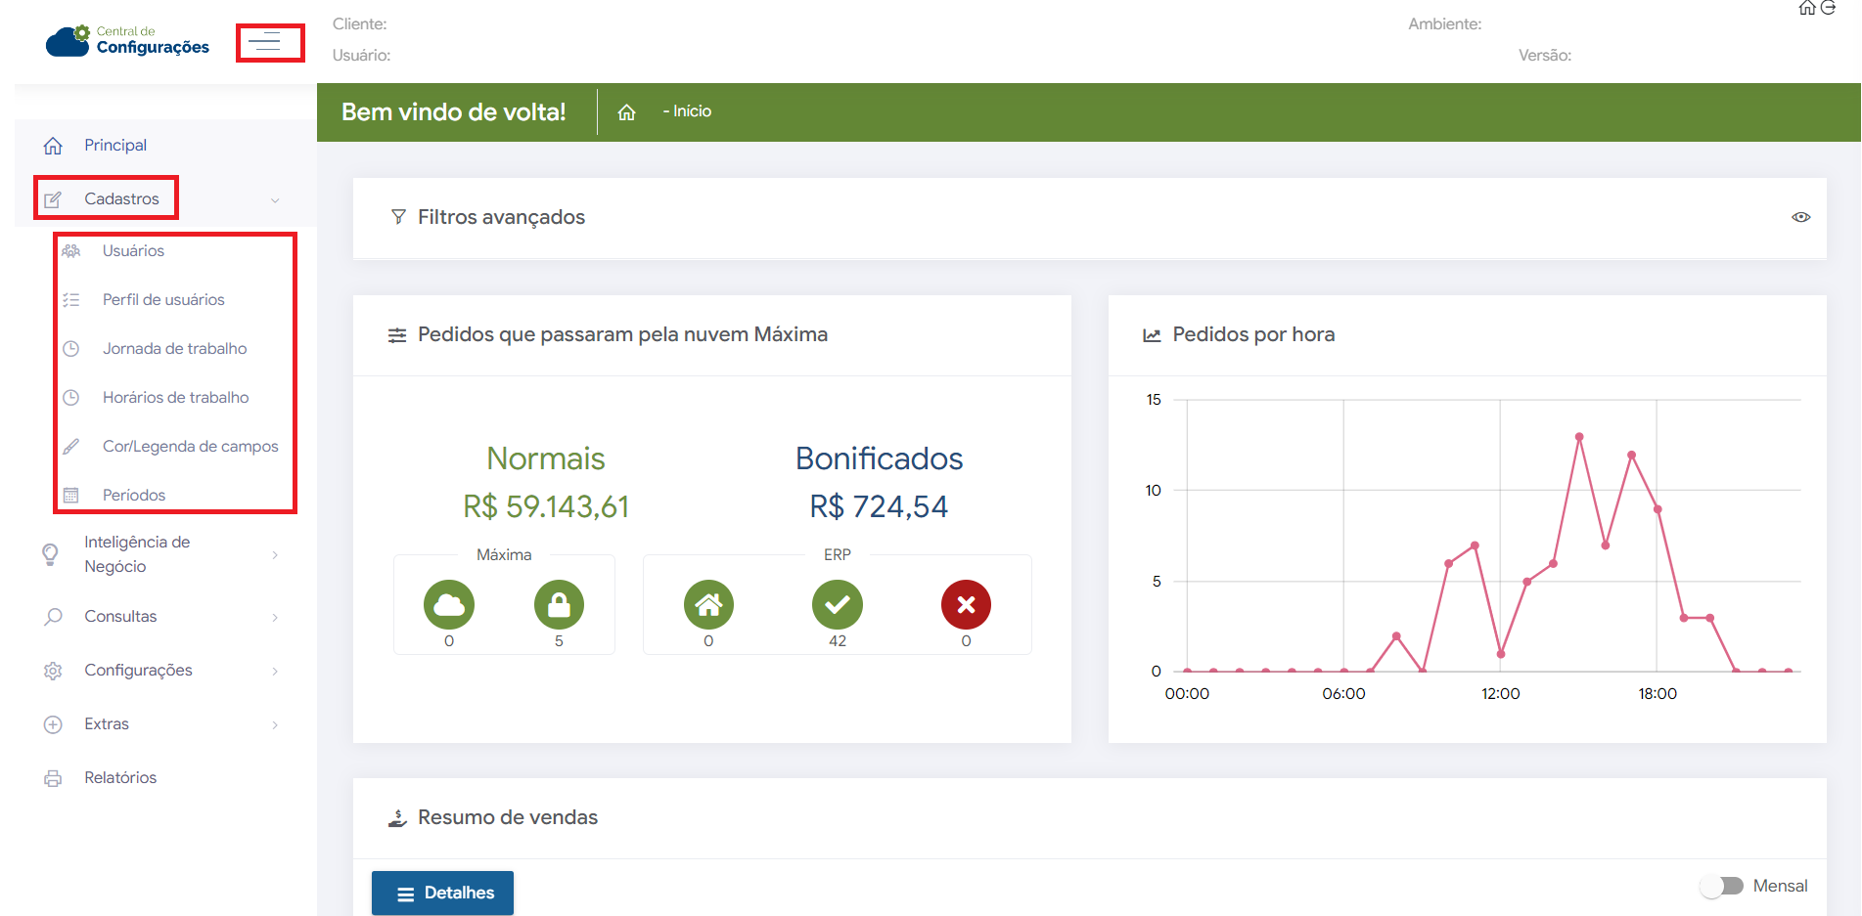Toggle the Mensal switch
The image size is (1862, 916).
(1722, 886)
